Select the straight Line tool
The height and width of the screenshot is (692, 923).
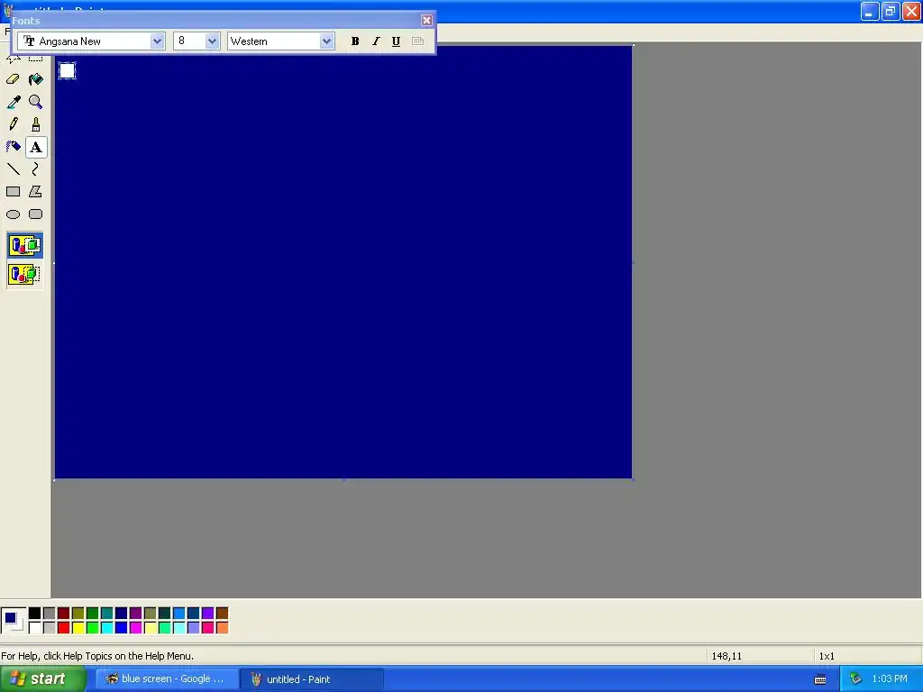click(13, 169)
